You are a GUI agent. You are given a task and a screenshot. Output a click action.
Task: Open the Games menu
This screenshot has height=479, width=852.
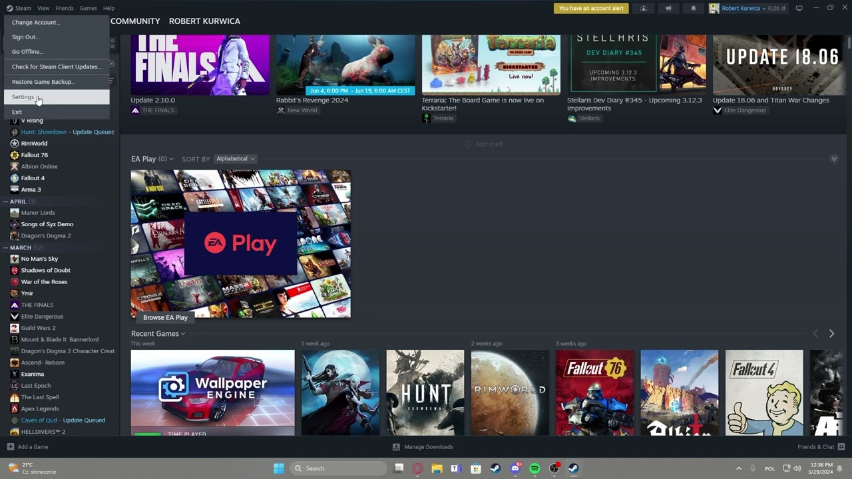click(88, 8)
